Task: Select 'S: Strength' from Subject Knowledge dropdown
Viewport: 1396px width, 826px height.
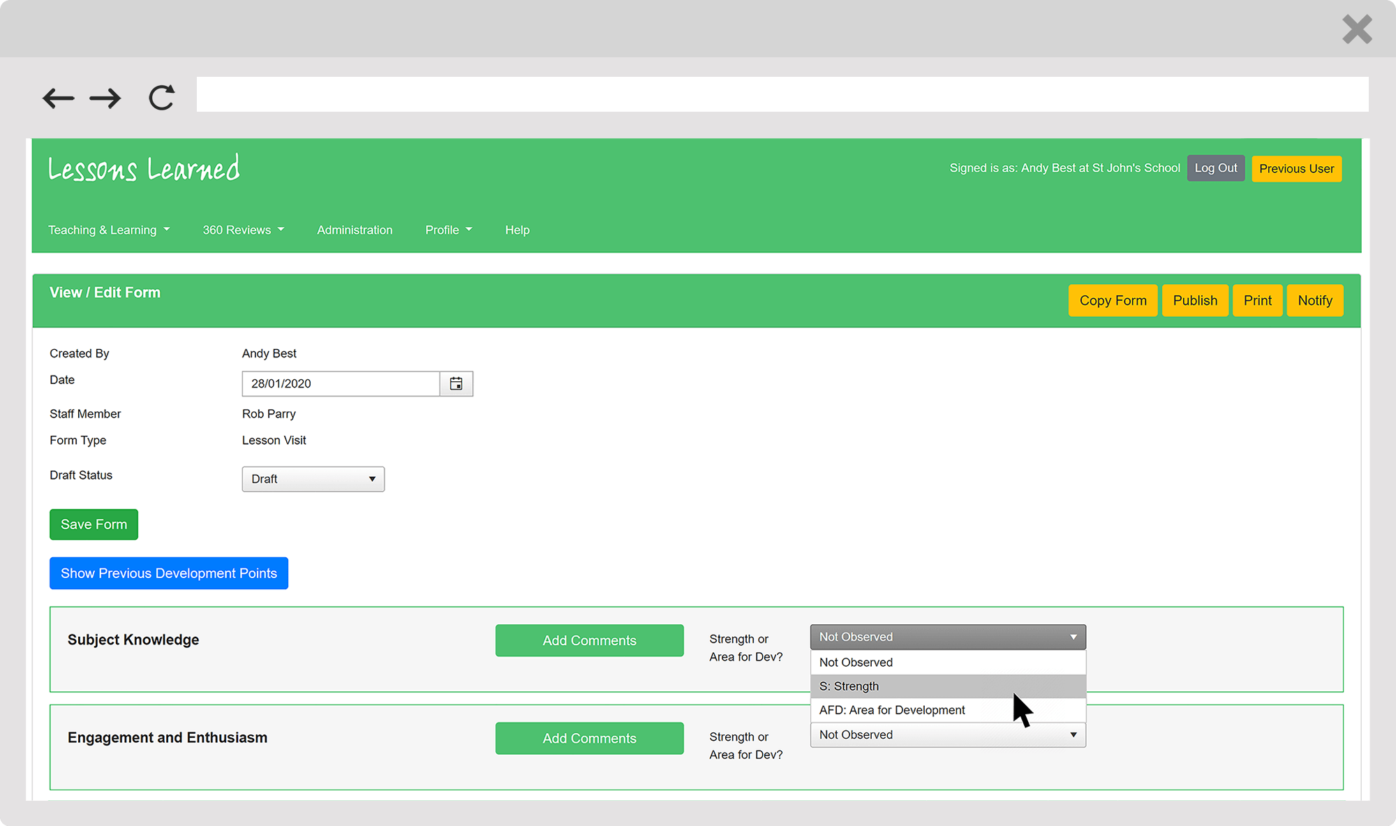Action: pos(946,686)
